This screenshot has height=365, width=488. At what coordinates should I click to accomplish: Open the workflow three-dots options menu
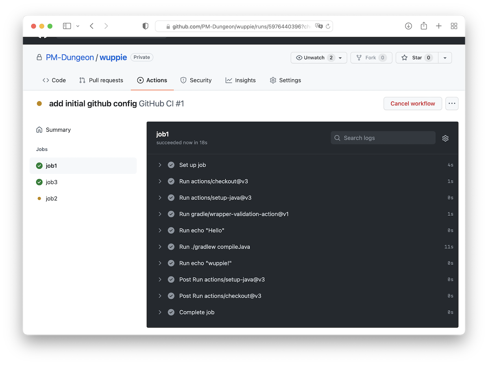tap(452, 104)
